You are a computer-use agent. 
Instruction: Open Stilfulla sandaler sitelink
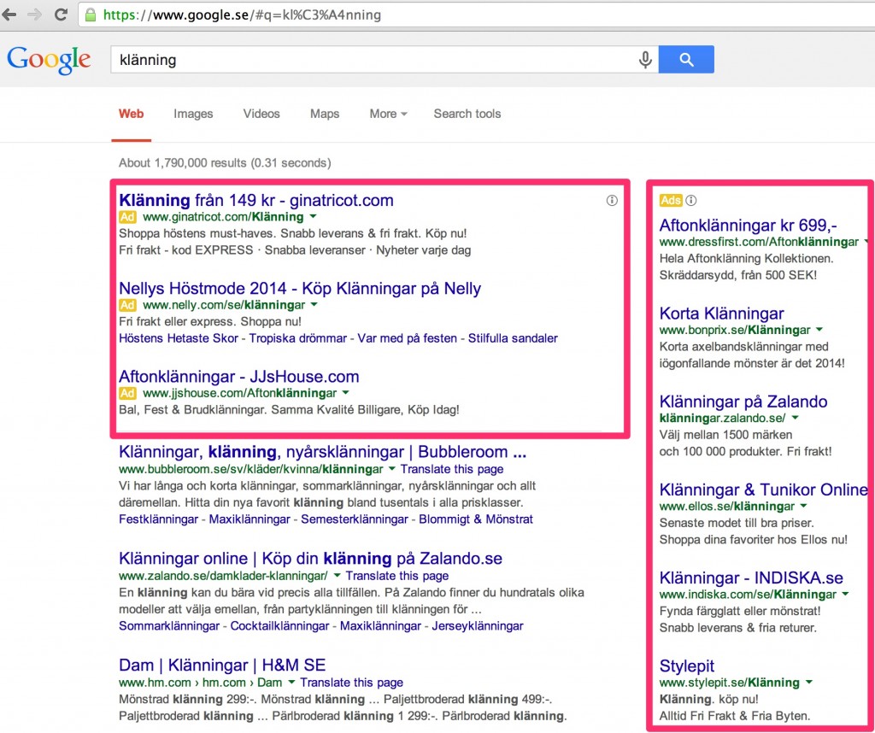(513, 338)
